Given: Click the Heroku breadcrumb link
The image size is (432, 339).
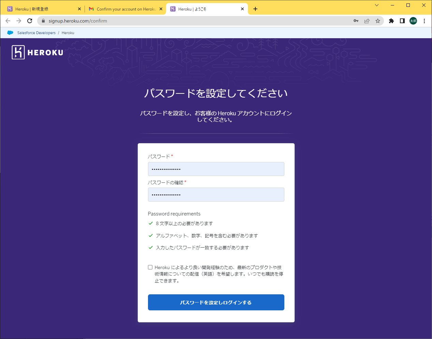Looking at the screenshot, I should 68,33.
